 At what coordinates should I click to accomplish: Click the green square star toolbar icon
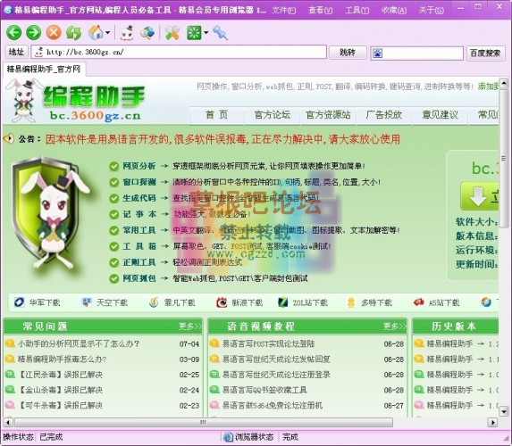click(194, 33)
